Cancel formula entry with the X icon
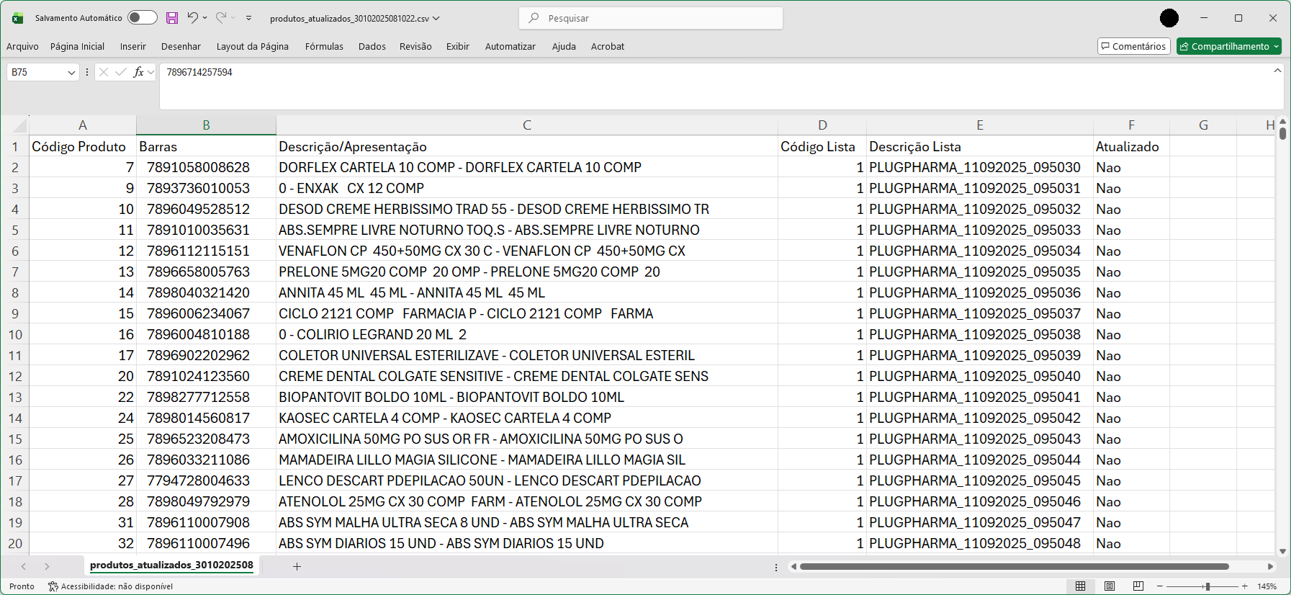This screenshot has width=1291, height=595. pos(104,72)
